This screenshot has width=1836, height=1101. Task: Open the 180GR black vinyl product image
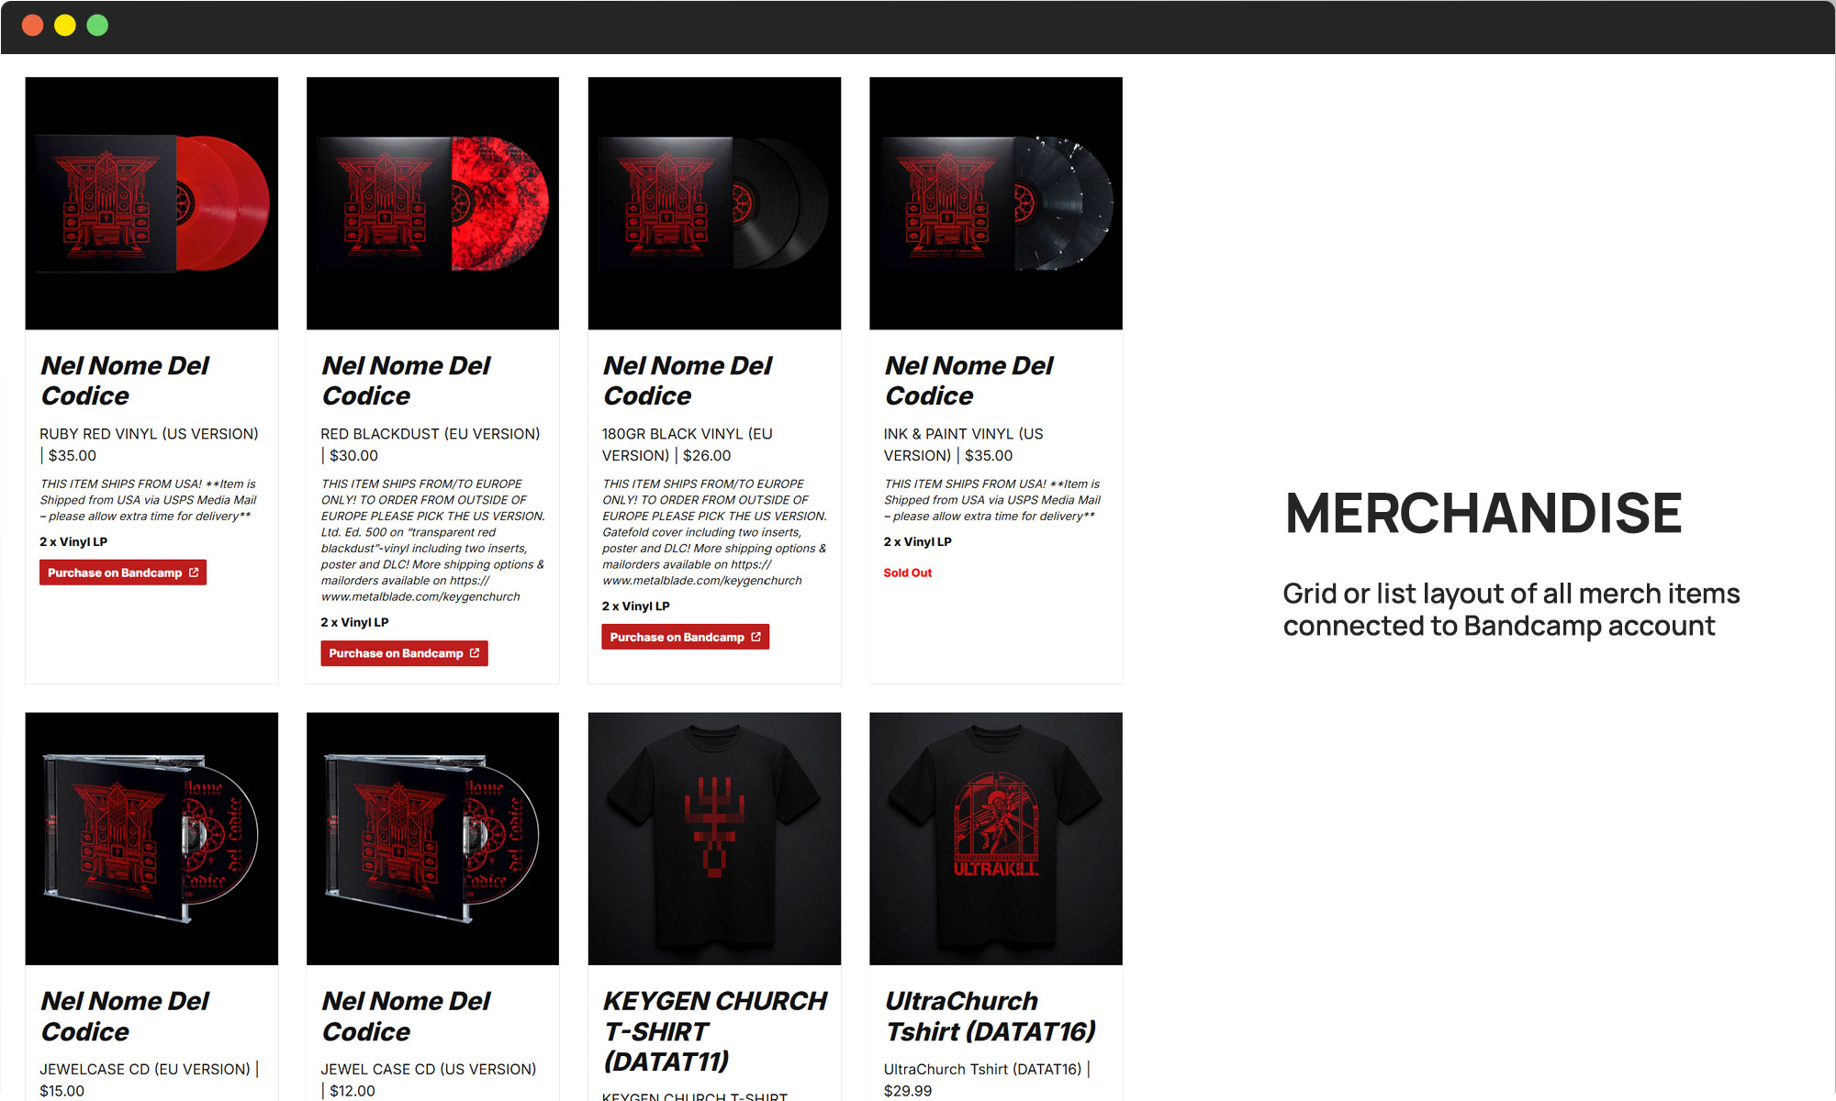click(714, 204)
